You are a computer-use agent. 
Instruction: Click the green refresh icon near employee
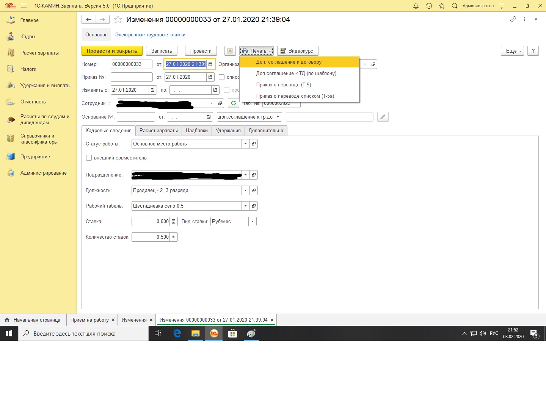click(234, 103)
